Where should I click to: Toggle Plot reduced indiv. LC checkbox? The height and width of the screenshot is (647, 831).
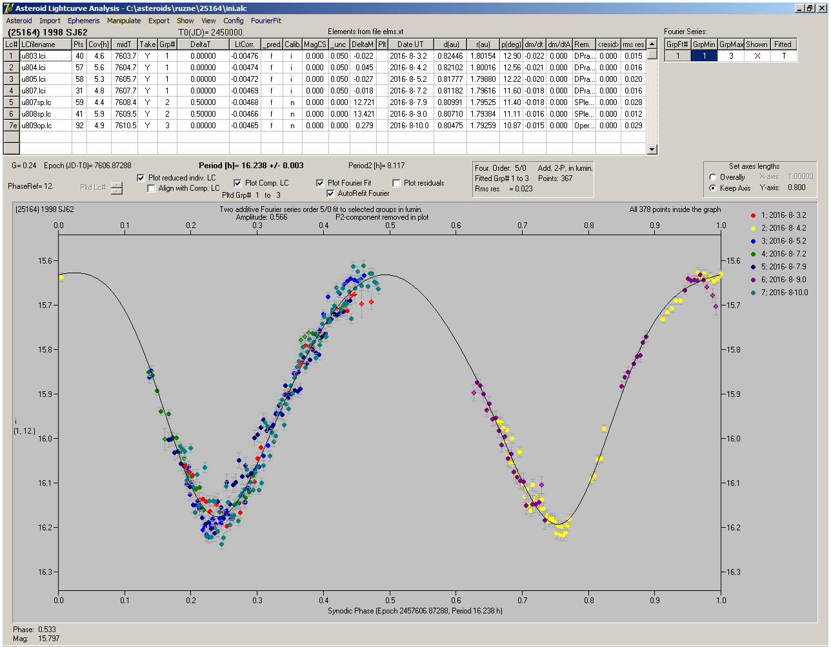(141, 178)
